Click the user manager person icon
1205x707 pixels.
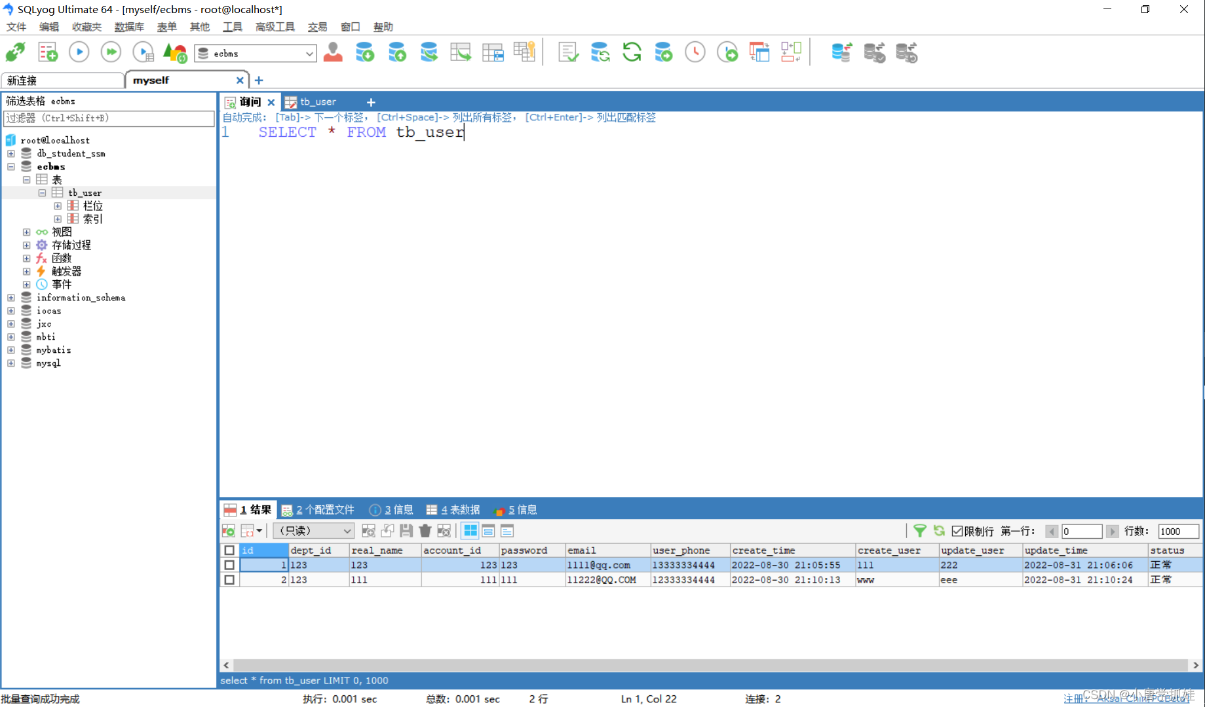coord(333,52)
